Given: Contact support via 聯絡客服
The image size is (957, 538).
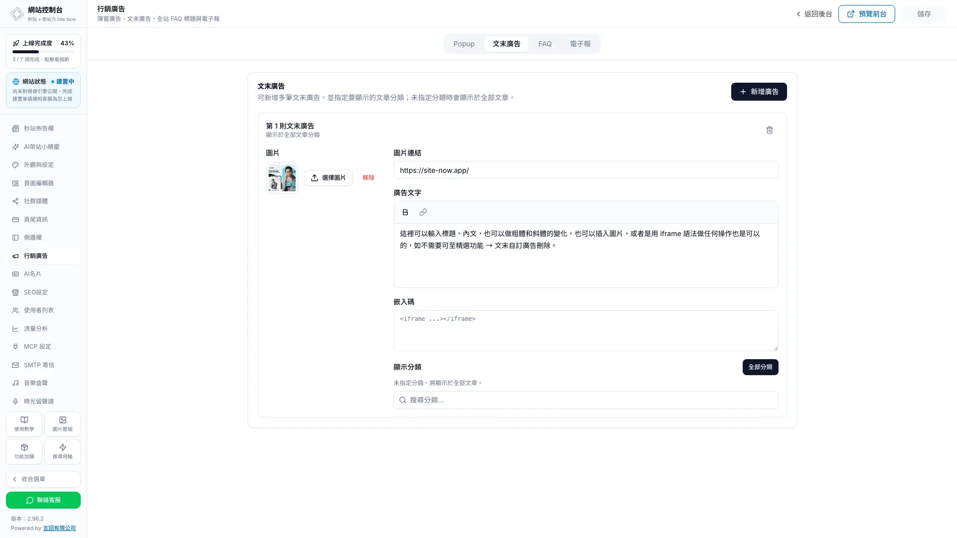Looking at the screenshot, I should pyautogui.click(x=43, y=500).
